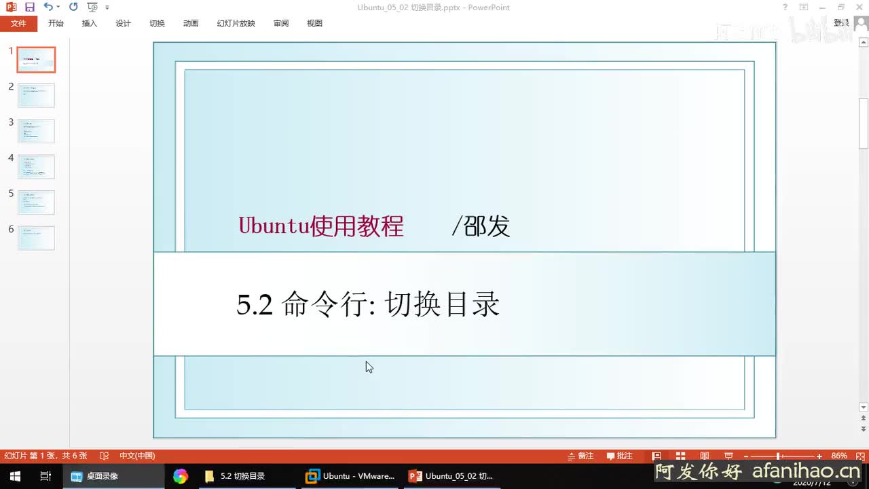Adjust the zoom slider handle
The height and width of the screenshot is (489, 869).
778,456
